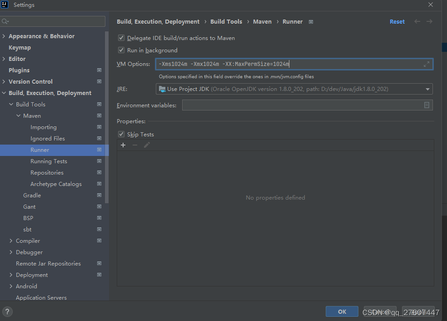Click the project icon beside Plugins

99,70
